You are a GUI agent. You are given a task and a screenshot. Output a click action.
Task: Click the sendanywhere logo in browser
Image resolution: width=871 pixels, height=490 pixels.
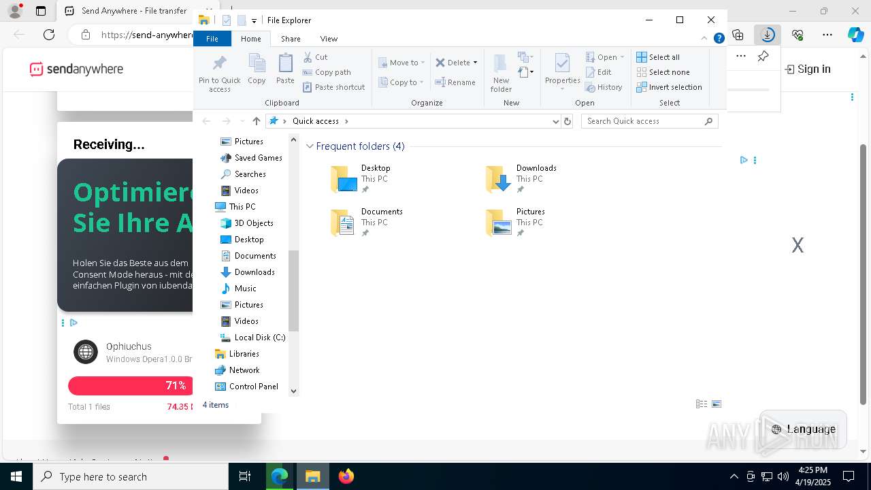(x=76, y=69)
